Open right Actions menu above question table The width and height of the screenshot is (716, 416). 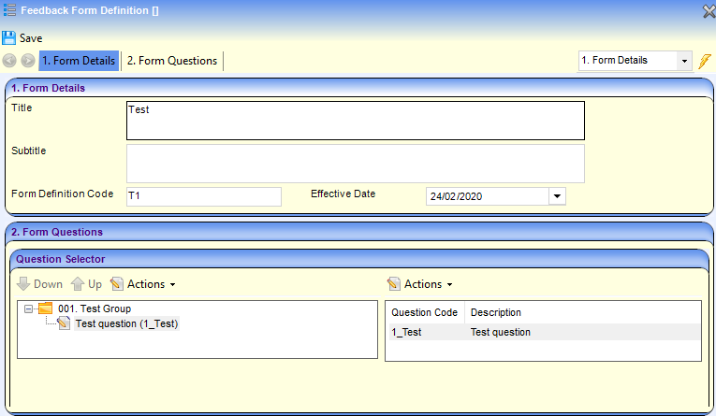coord(420,284)
